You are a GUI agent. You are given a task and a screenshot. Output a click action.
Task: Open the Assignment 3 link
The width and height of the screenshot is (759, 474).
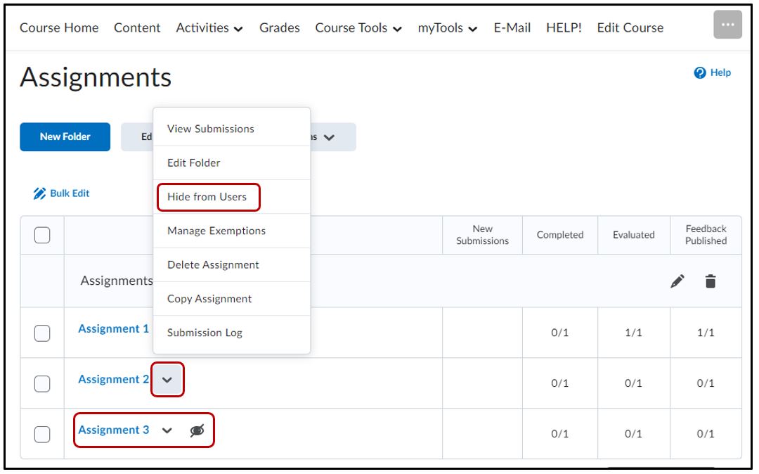(x=114, y=430)
